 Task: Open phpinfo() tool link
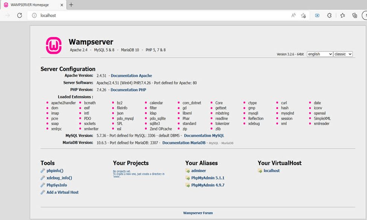[x=55, y=171]
